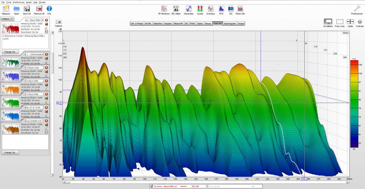Select measurement 3 purple thumbnail
The image size is (365, 189).
point(11,76)
